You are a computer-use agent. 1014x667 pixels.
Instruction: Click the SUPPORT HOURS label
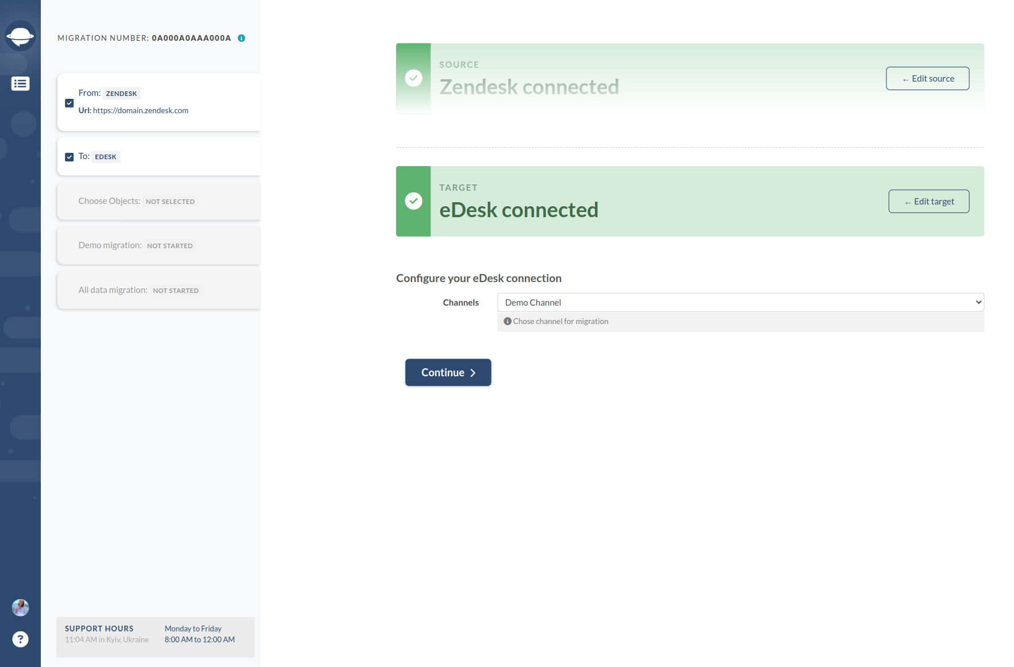coord(99,629)
